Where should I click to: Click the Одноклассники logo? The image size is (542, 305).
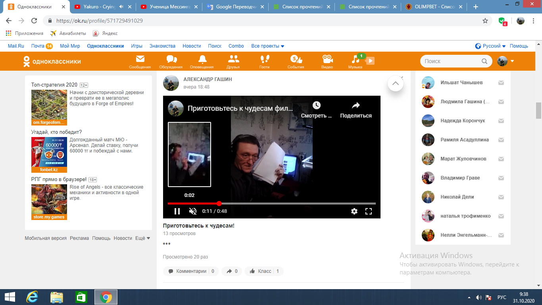[52, 61]
